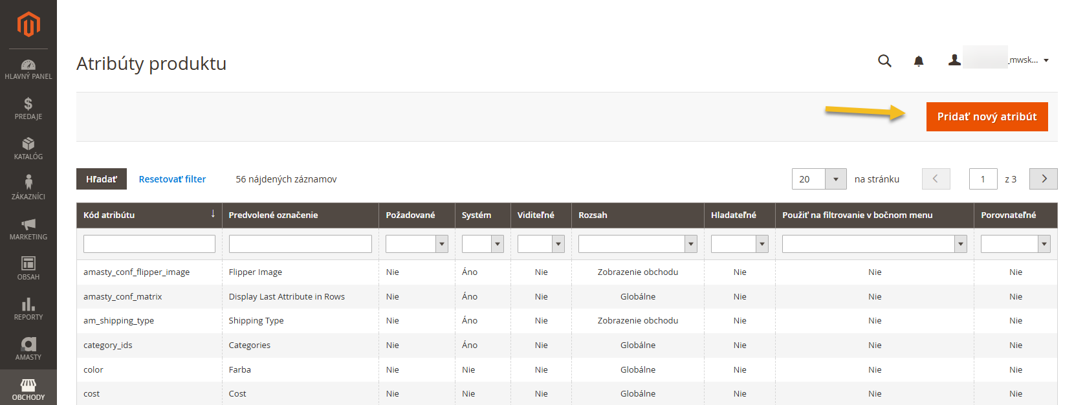1074x405 pixels.
Task: Open the Predaje sales menu
Action: tap(28, 109)
